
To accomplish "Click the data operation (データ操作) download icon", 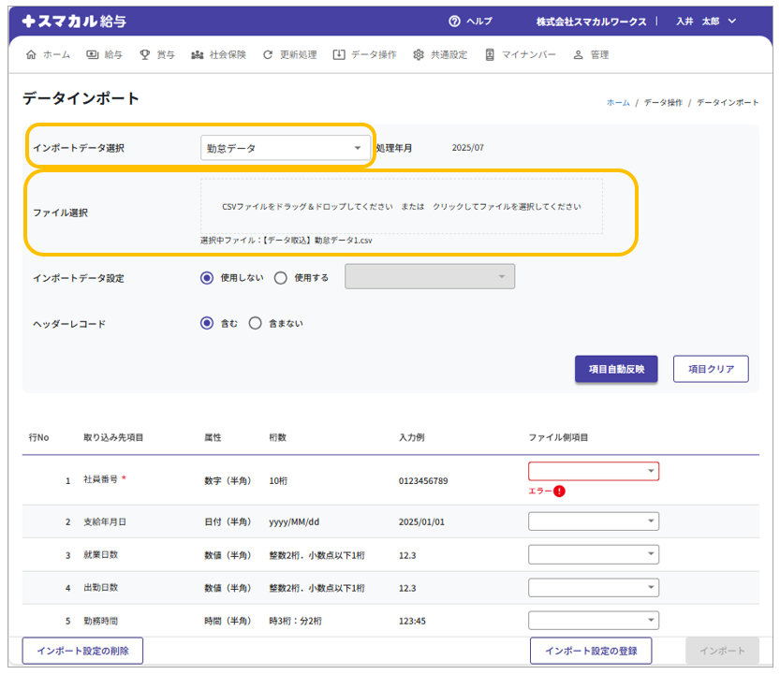I will (338, 55).
